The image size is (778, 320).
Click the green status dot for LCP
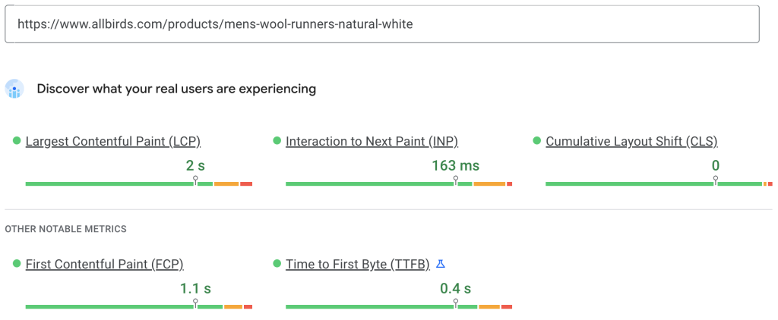pos(17,141)
